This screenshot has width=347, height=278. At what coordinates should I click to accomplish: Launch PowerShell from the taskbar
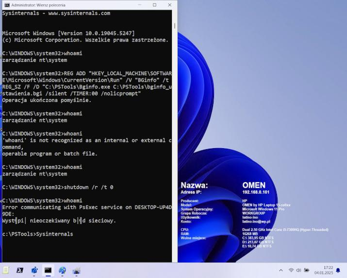coord(20,270)
